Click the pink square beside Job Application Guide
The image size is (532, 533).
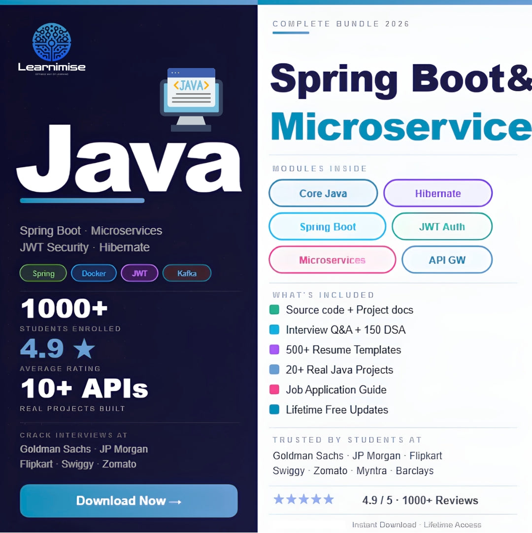point(274,389)
